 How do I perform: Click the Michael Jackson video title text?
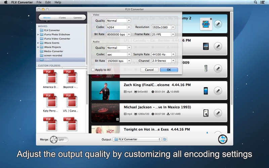coord(157,107)
